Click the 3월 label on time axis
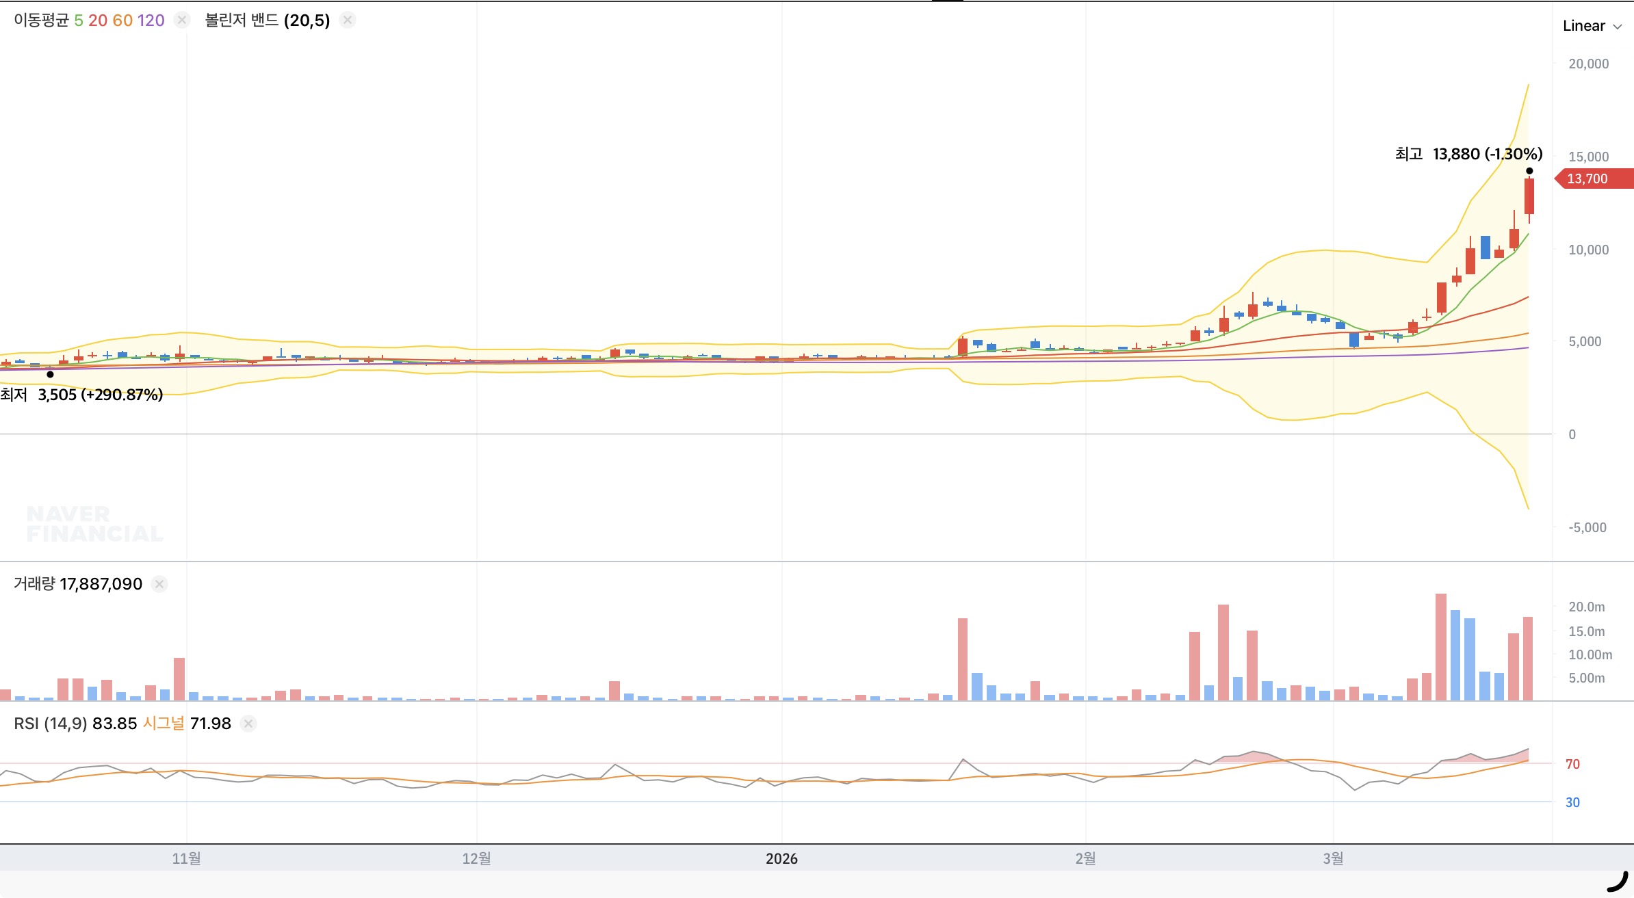1634x898 pixels. point(1333,858)
